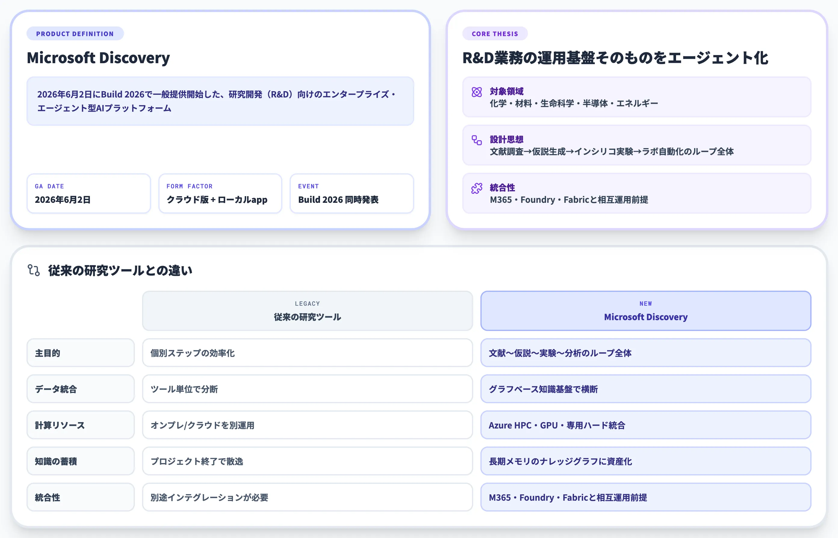Click the 個別ステップの効率化 cell
The image size is (838, 538).
308,353
